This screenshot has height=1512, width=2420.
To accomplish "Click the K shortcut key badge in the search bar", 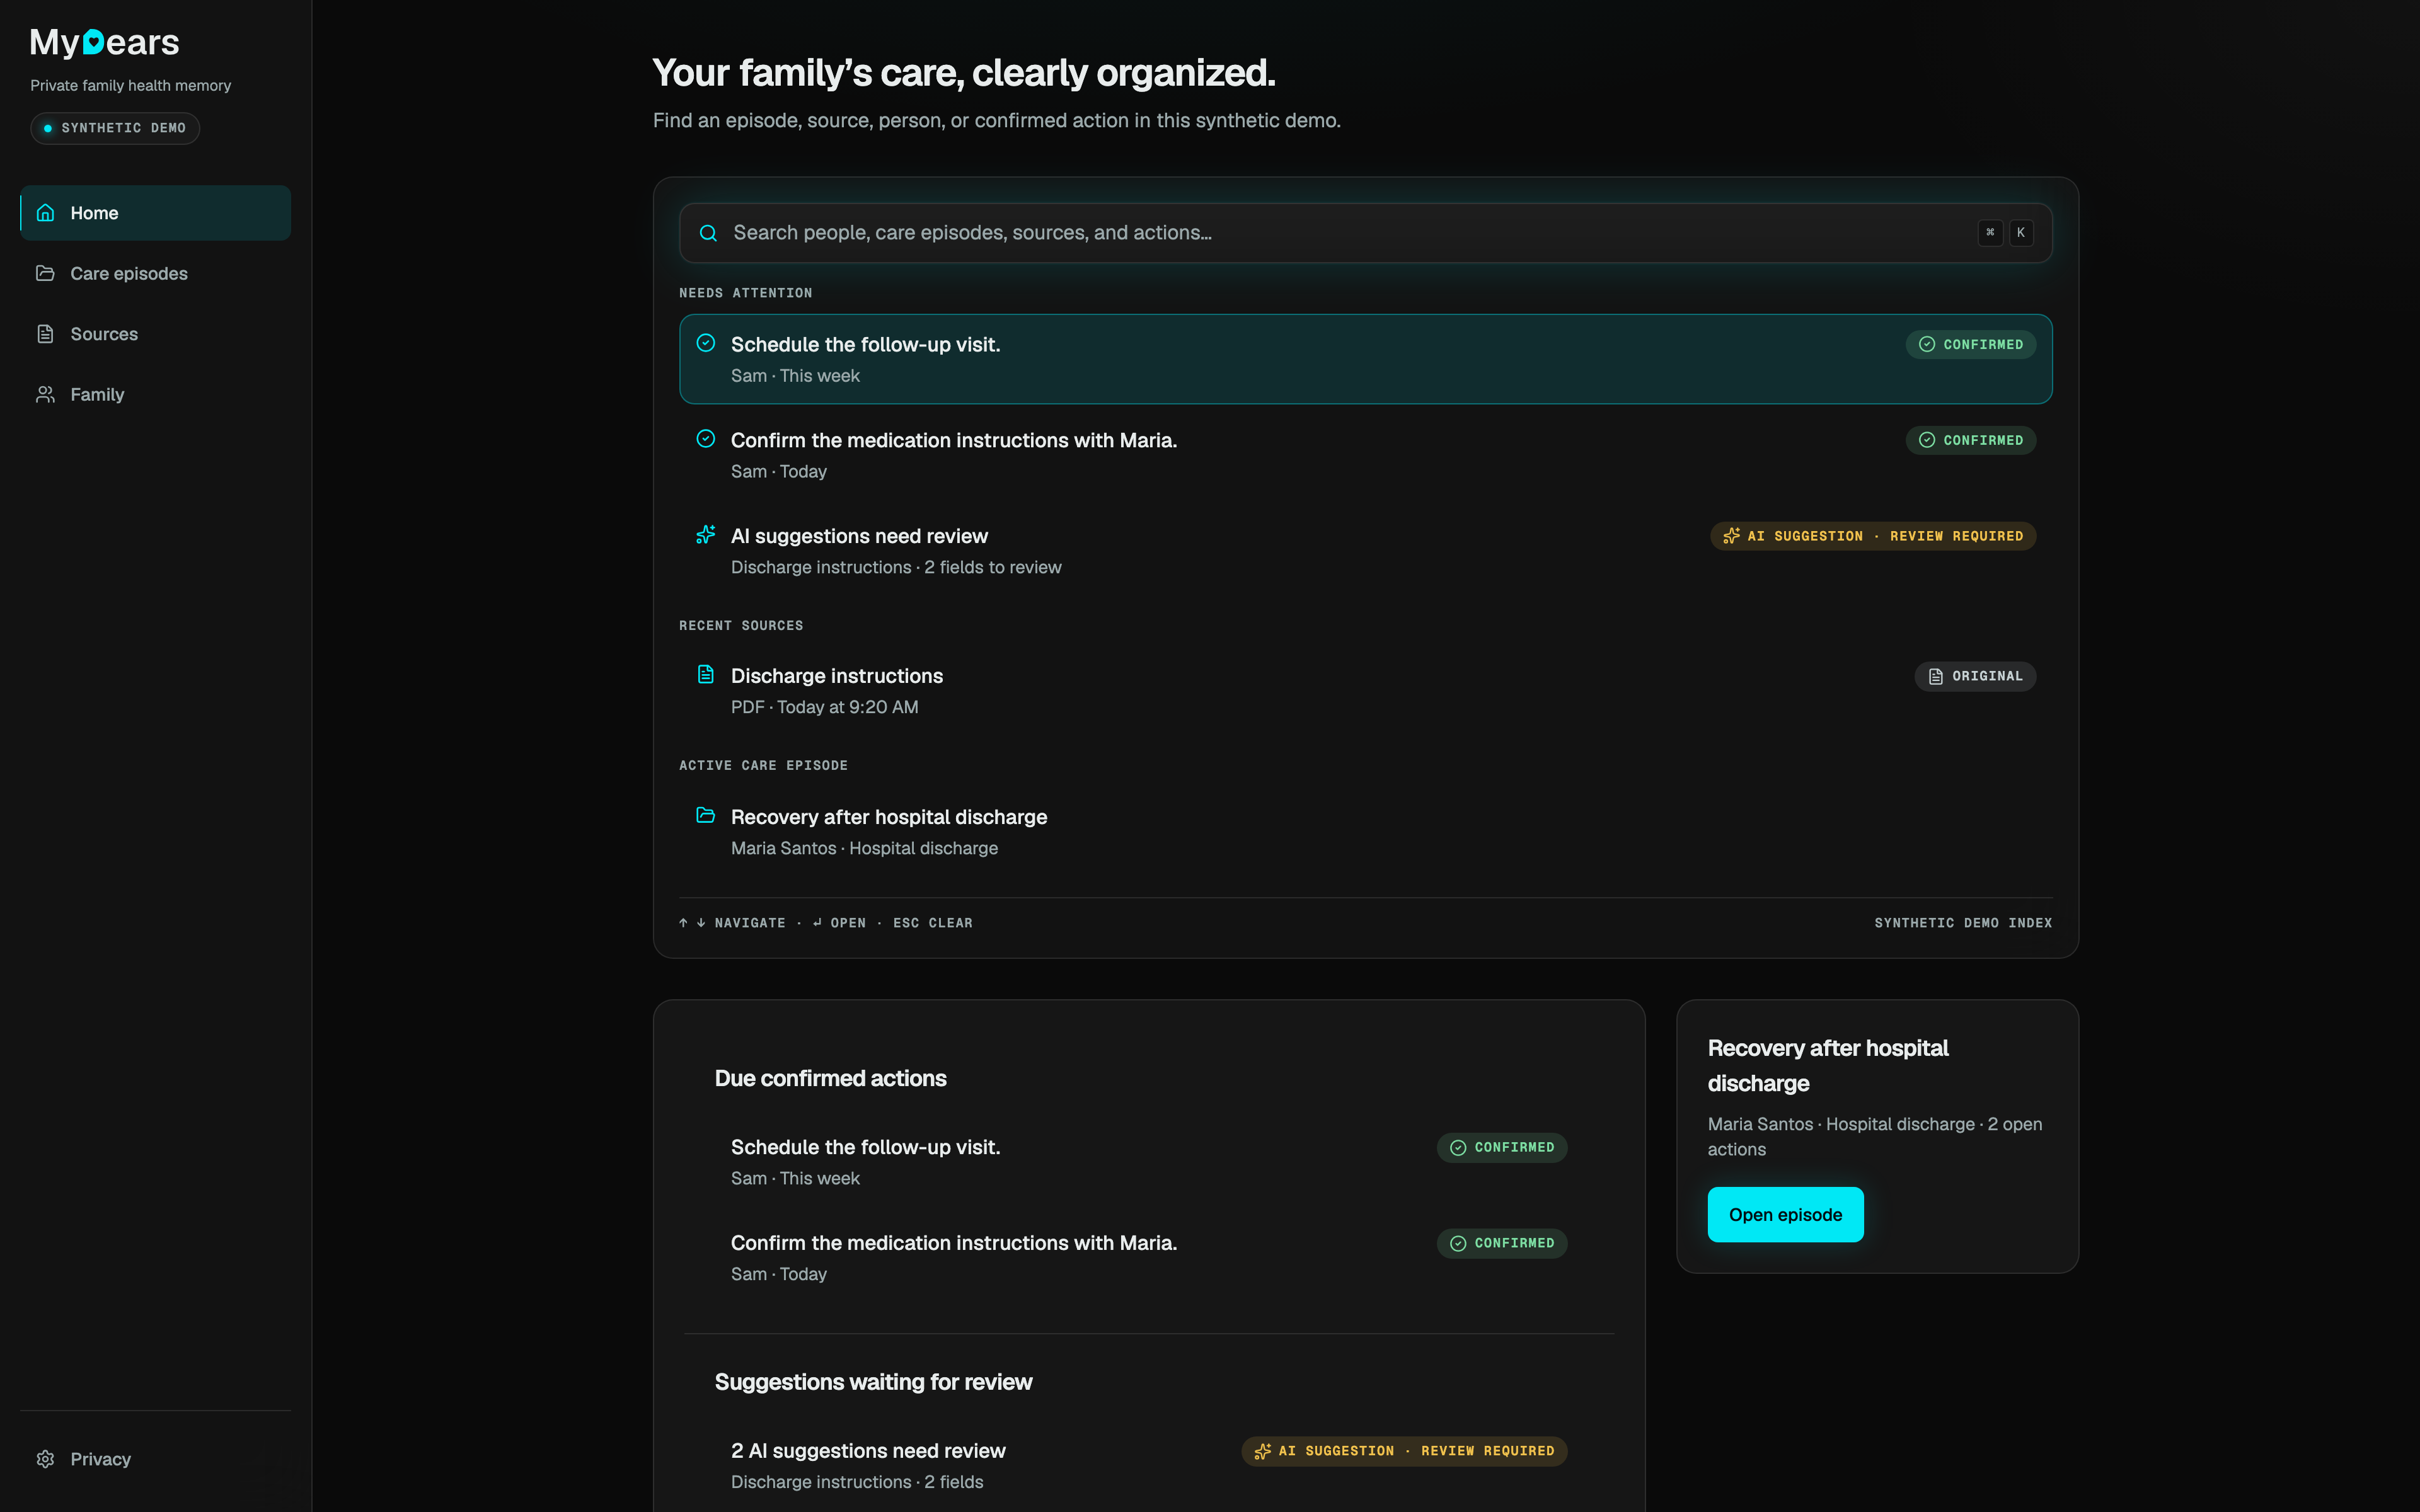I will (2021, 232).
